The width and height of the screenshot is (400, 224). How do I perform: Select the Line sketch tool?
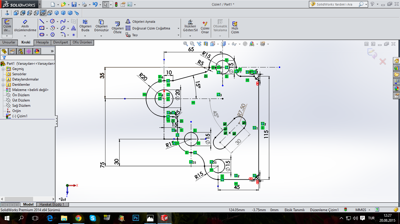[x=42, y=22]
